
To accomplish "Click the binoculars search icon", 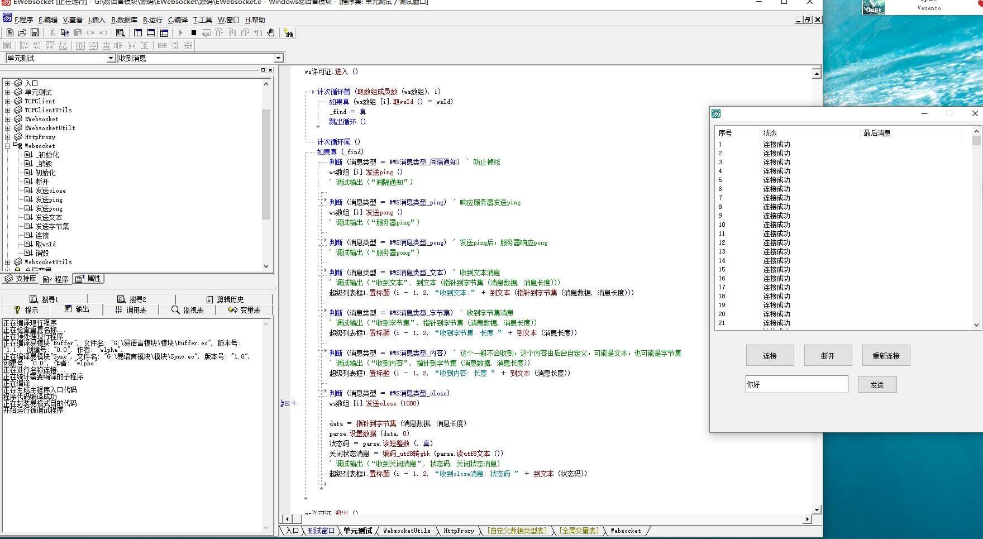I will [288, 33].
